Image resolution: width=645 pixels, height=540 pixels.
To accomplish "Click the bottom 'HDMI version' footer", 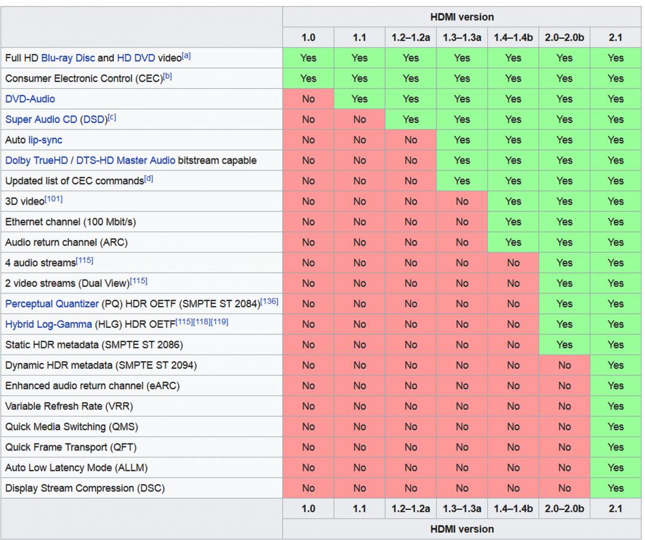I will [462, 529].
